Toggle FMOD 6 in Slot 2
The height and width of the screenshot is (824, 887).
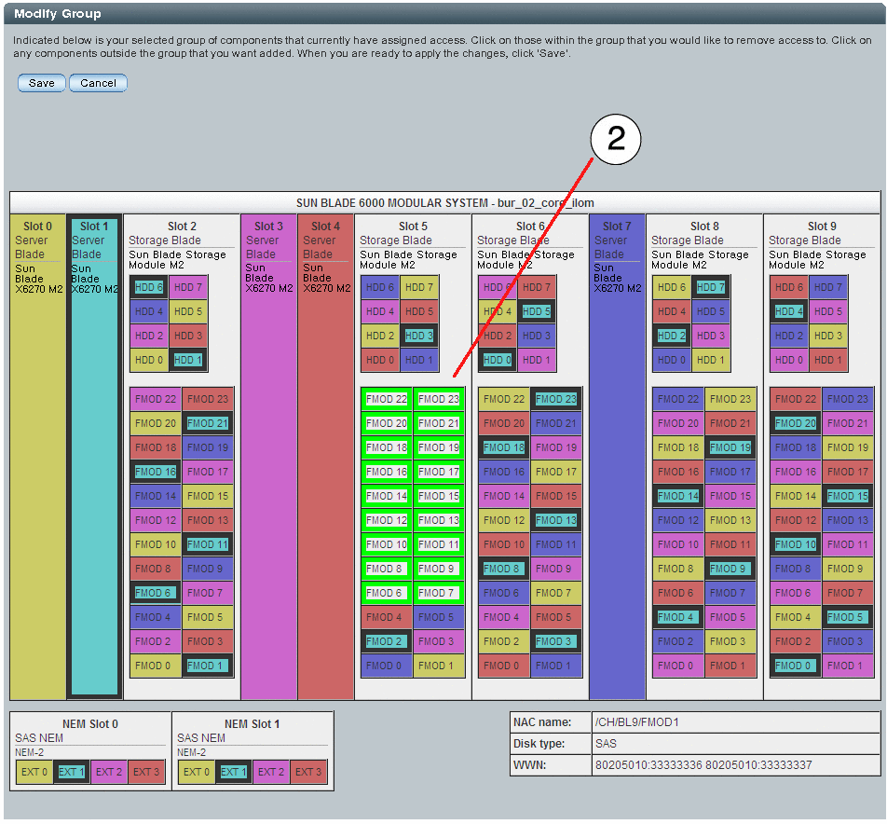(x=156, y=593)
